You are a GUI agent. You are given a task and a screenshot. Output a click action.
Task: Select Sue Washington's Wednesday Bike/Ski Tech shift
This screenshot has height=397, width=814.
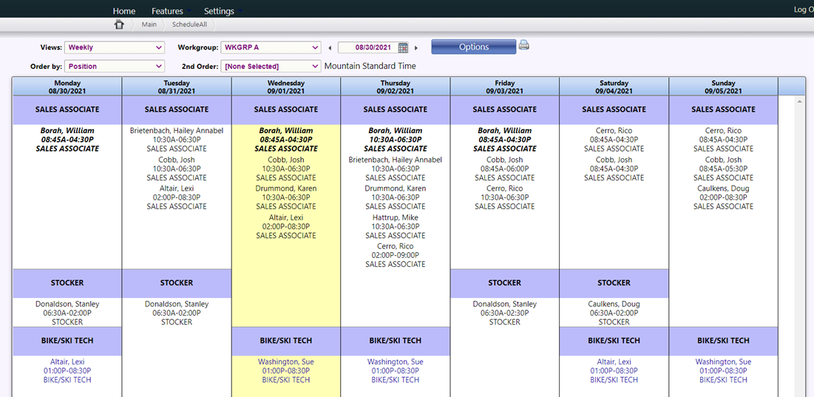pyautogui.click(x=286, y=370)
